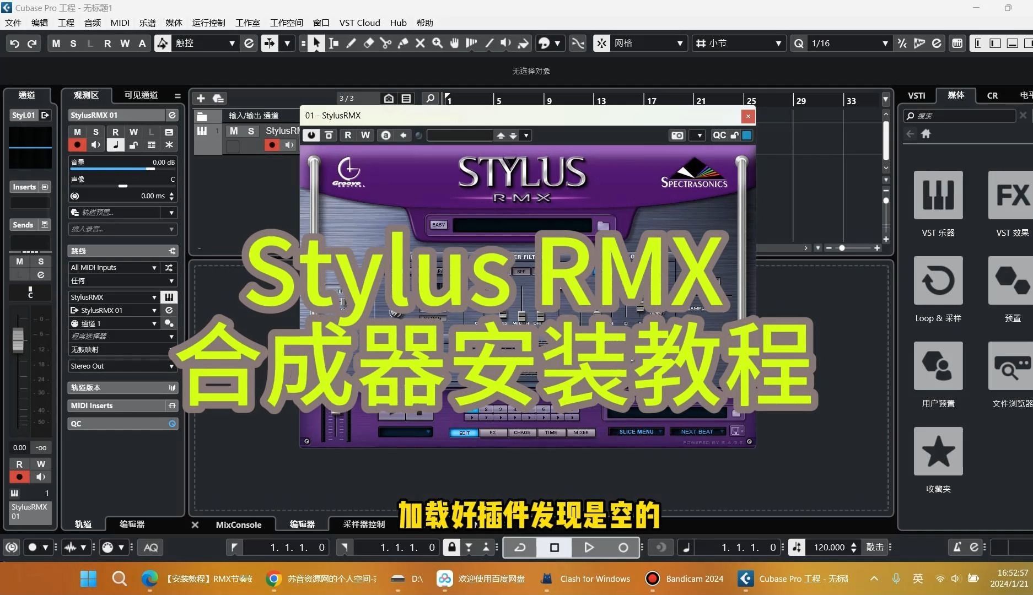The image size is (1033, 595).
Task: Click the Redo arrow in toolbar
Action: (32, 43)
